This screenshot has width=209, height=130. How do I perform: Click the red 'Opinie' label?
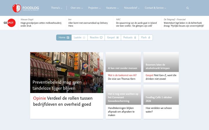click(39, 98)
